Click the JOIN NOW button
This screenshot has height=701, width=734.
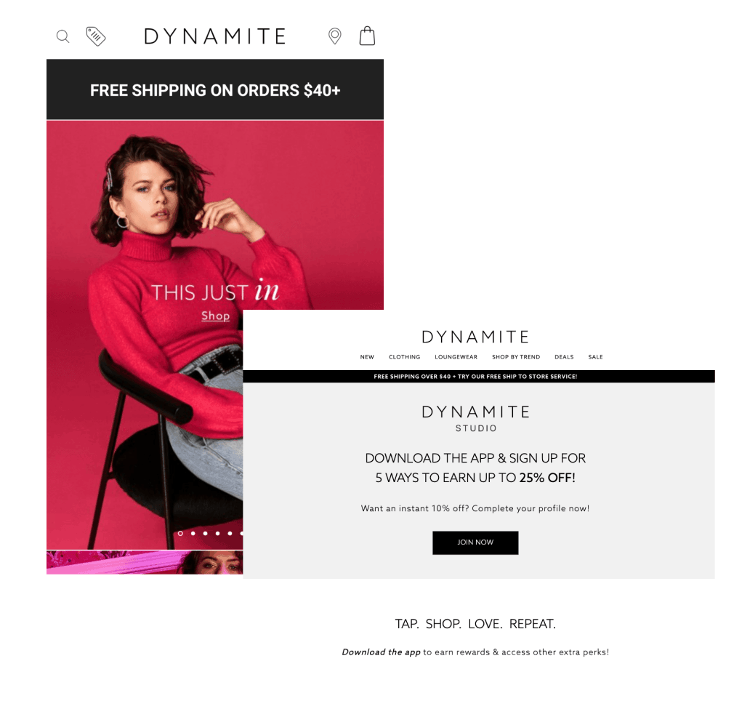pos(475,542)
